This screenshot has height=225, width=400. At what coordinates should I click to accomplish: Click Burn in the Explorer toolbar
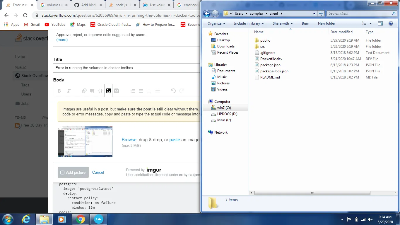[x=305, y=23]
